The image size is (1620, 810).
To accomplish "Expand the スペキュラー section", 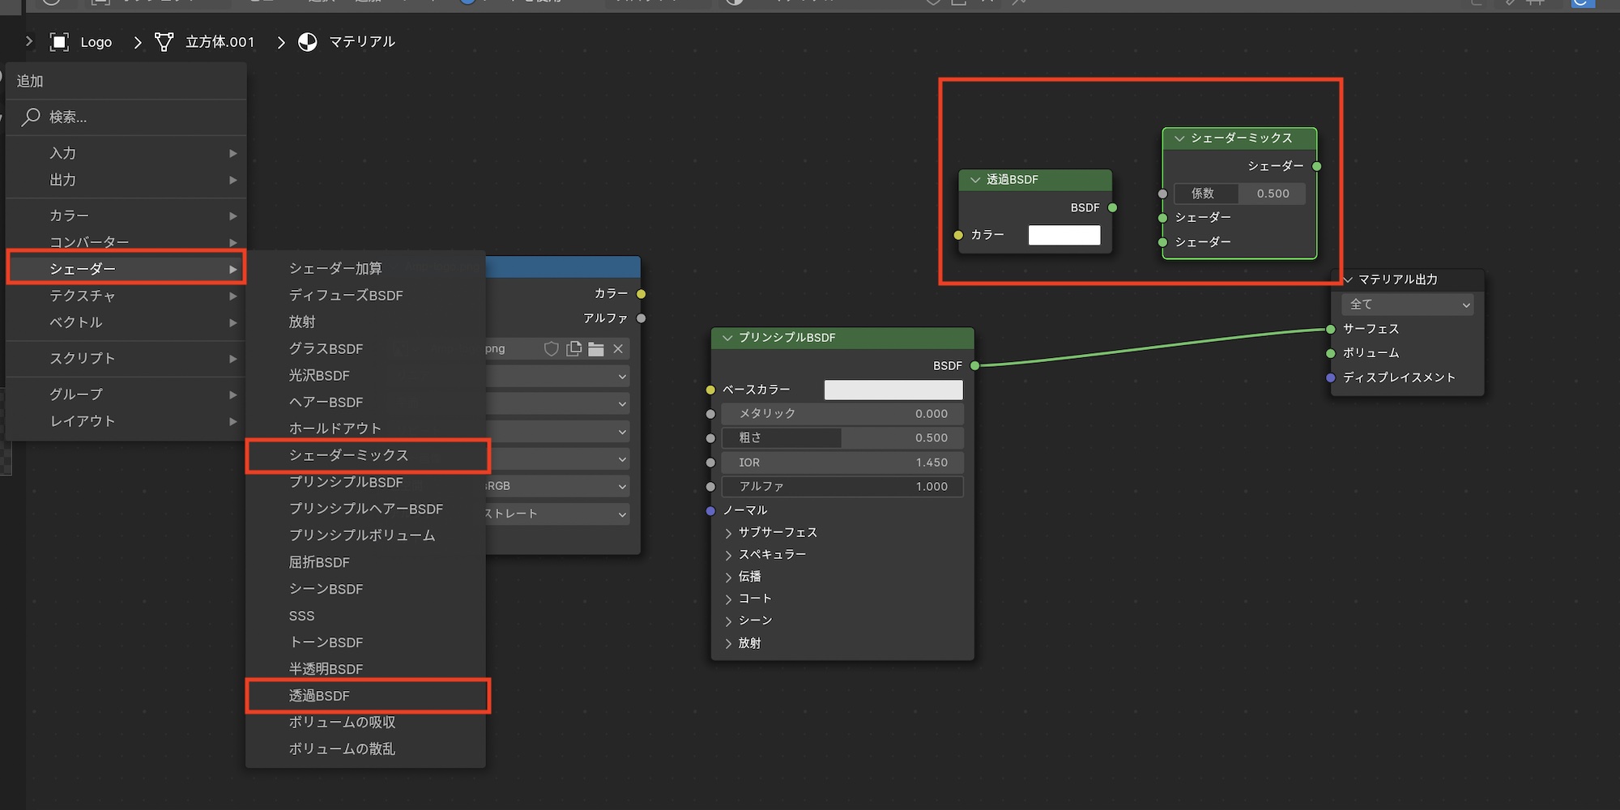I will pos(728,555).
